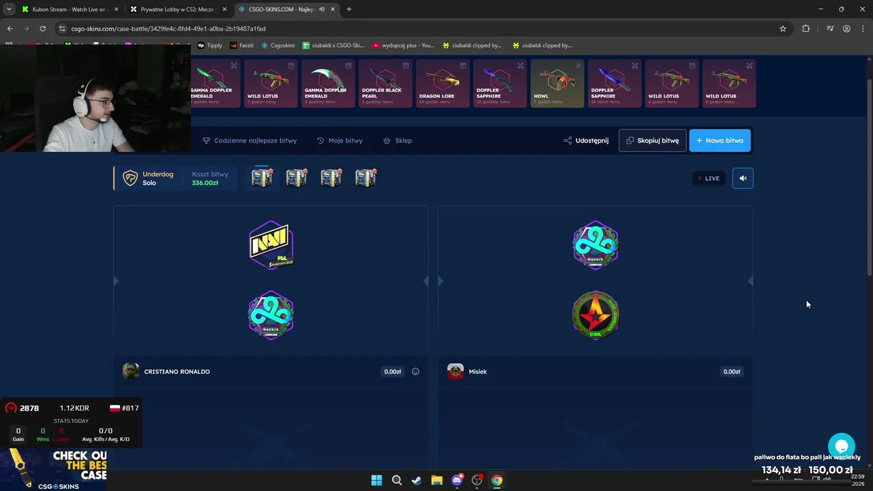Click Cristiano Ronaldo's 0.00zł balance
The width and height of the screenshot is (873, 491).
[392, 372]
